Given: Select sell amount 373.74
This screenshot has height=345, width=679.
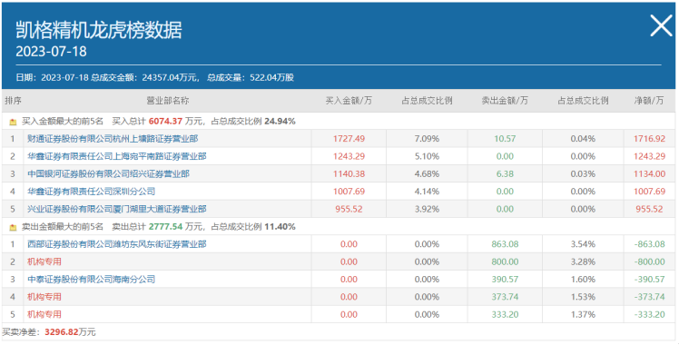Looking at the screenshot, I should [x=505, y=297].
